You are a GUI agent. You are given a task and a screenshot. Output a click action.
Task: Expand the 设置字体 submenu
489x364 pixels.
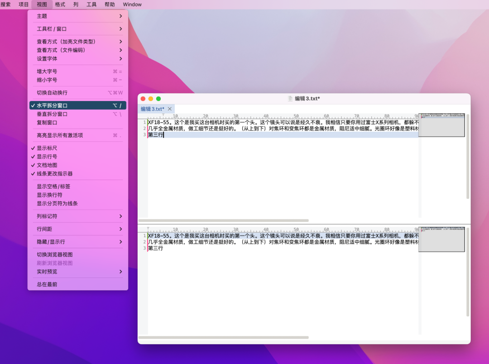(x=78, y=59)
